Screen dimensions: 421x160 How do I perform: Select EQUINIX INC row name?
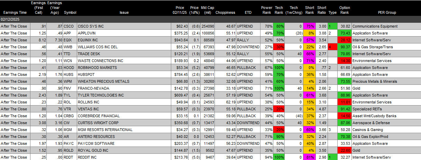tap(89, 40)
